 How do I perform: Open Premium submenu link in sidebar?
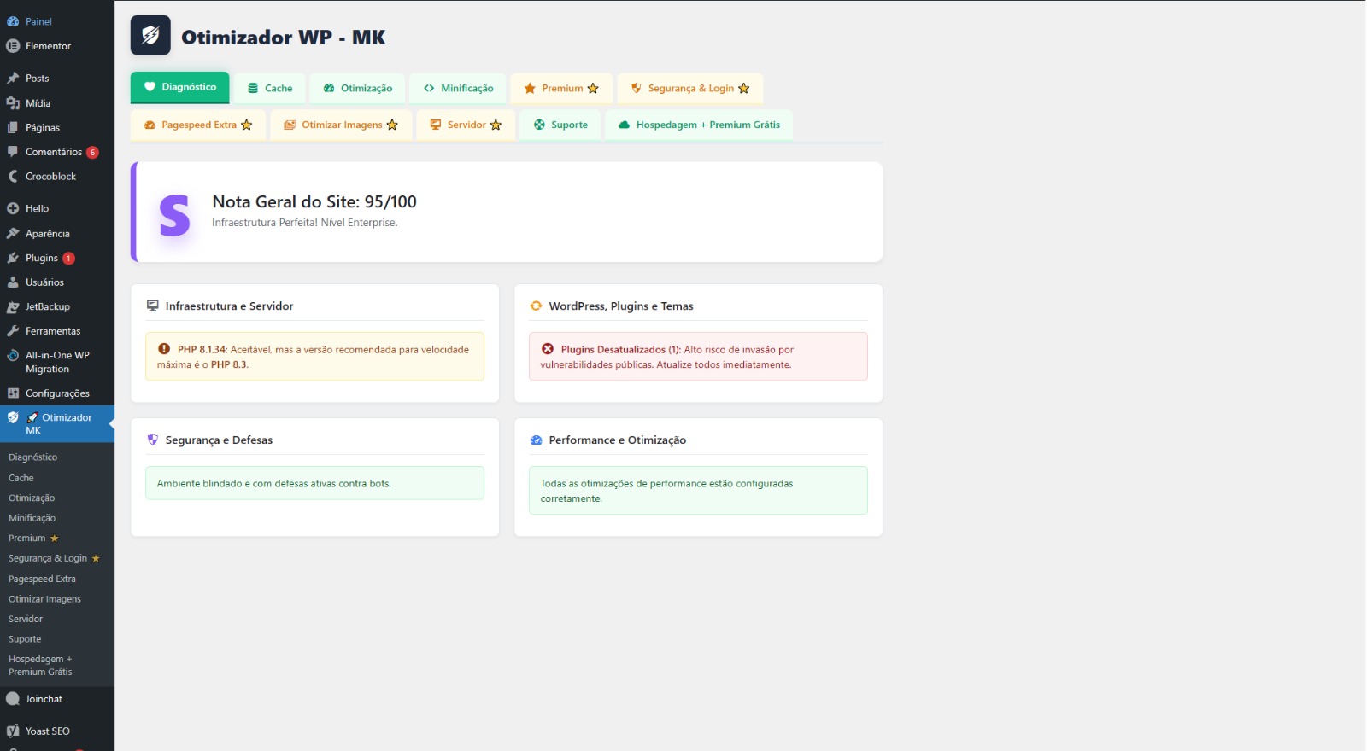click(33, 539)
